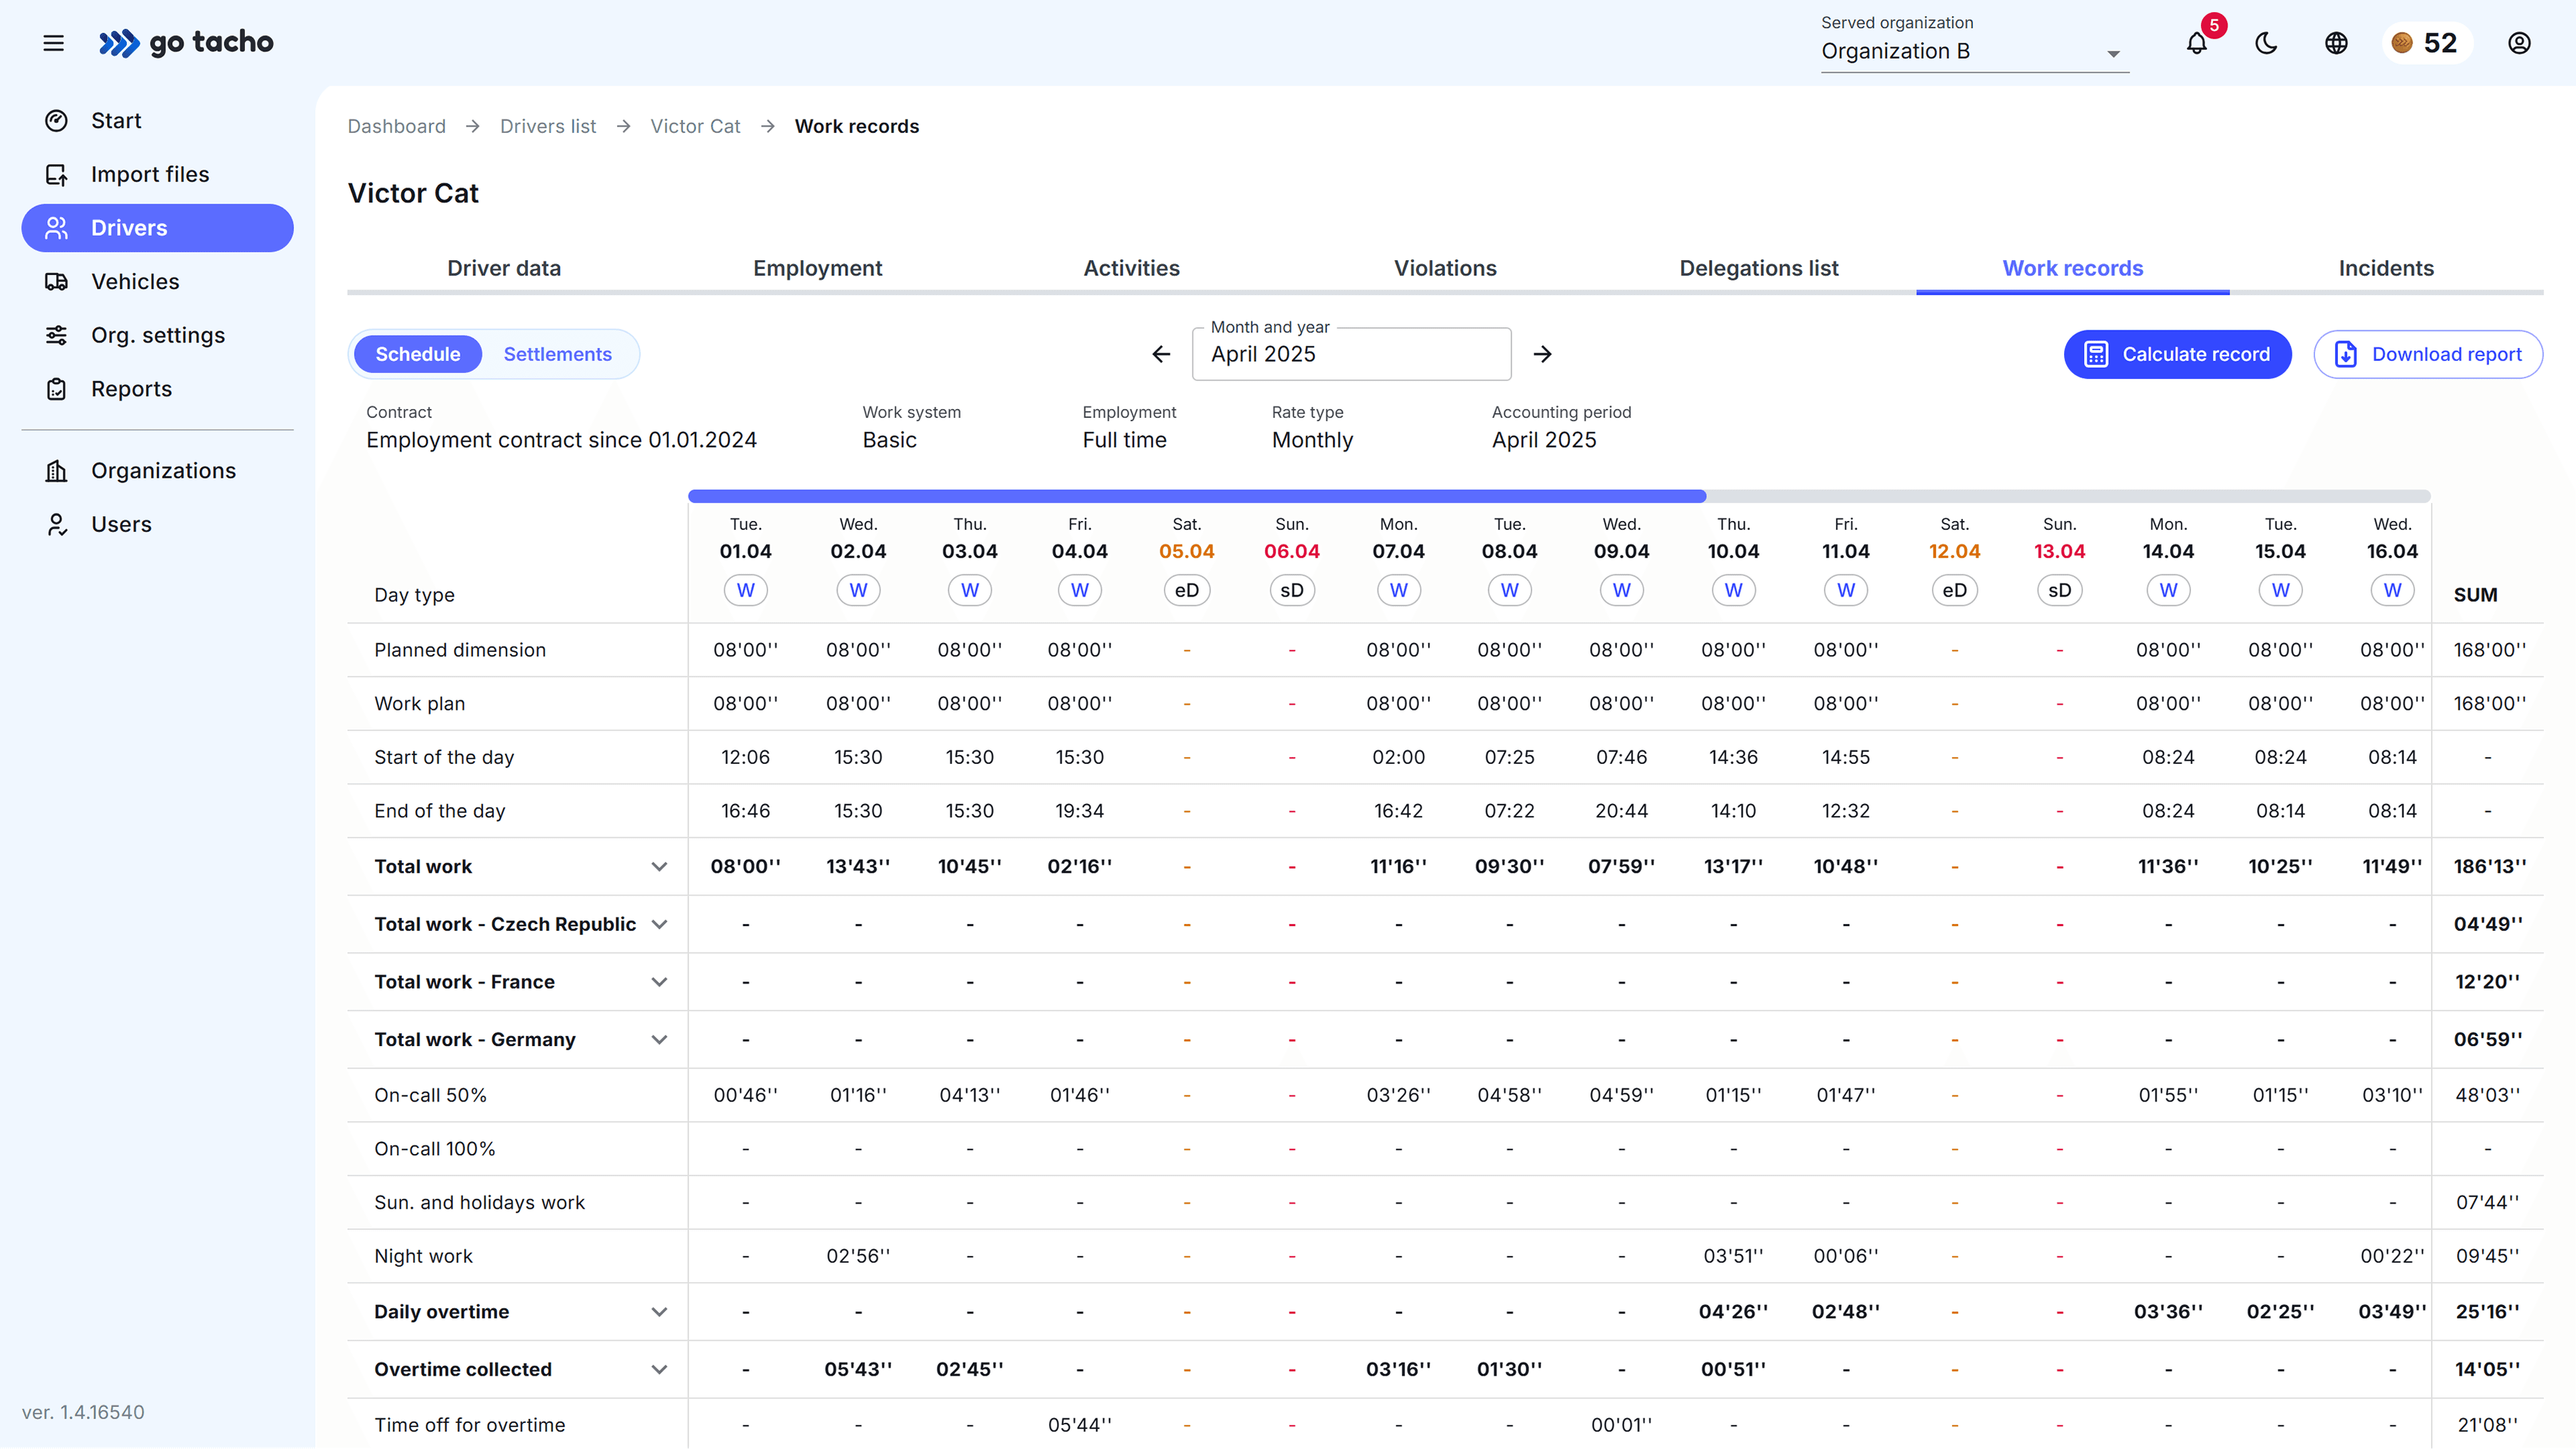2576x1449 pixels.
Task: Open Import files in sidebar
Action: 150,174
